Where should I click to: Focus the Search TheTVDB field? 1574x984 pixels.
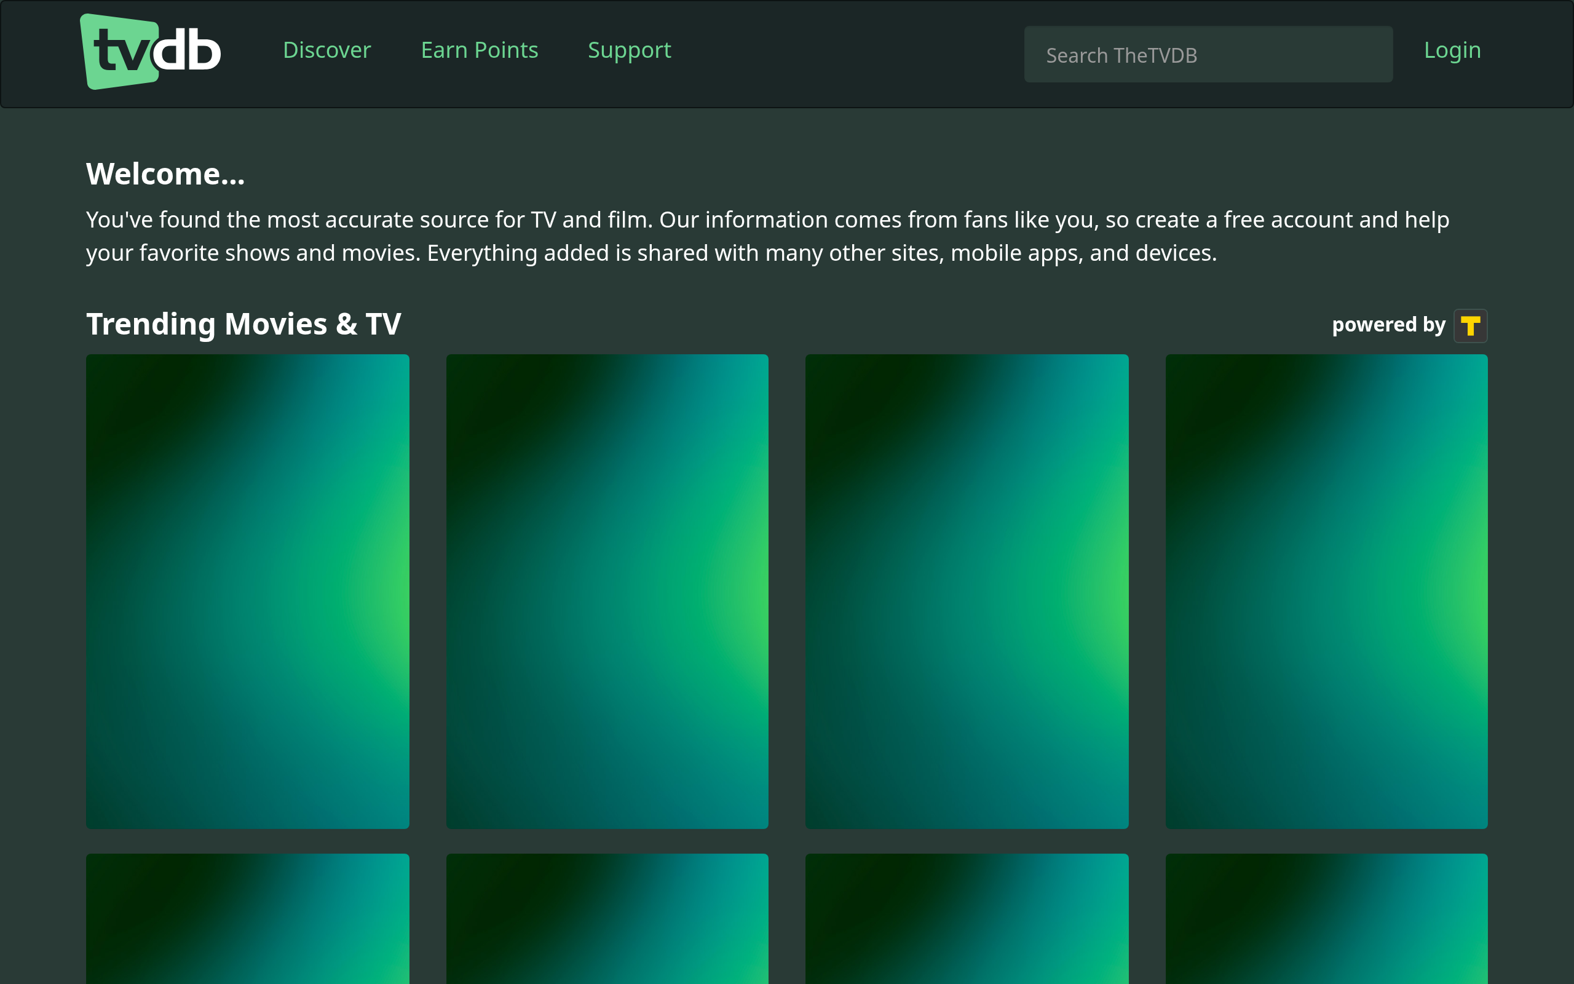[x=1208, y=55]
